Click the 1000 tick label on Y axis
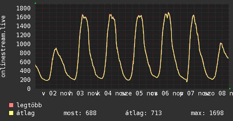 (23, 44)
